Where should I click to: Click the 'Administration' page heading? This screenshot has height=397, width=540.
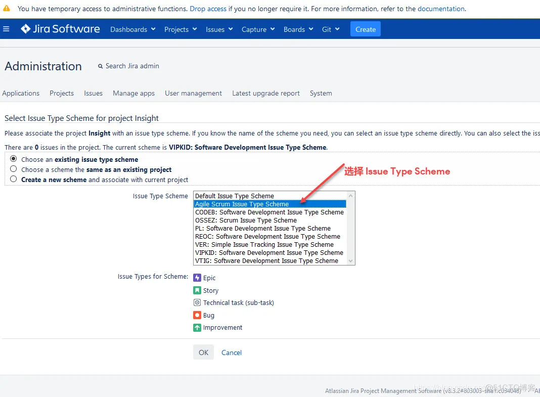click(43, 66)
